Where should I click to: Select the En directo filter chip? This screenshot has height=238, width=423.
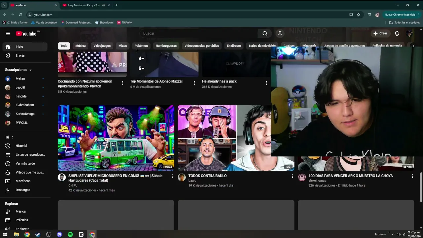pos(234,46)
